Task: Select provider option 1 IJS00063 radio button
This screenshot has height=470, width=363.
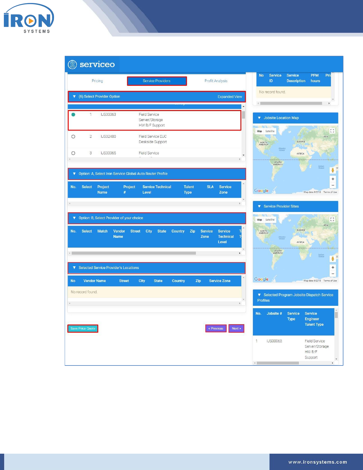Action: [73, 115]
